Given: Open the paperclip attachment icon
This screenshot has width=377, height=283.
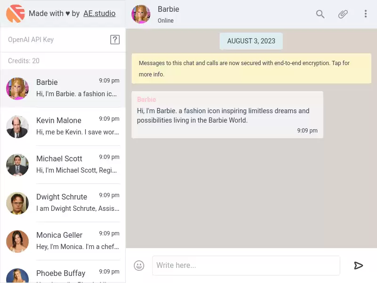Looking at the screenshot, I should tap(343, 14).
